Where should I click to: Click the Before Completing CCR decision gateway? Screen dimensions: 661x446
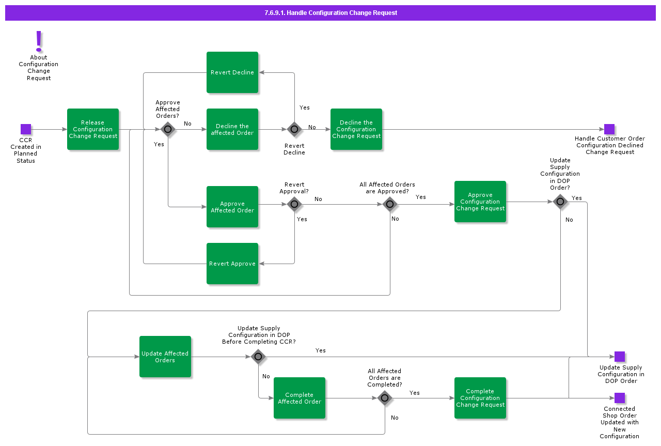pos(258,357)
